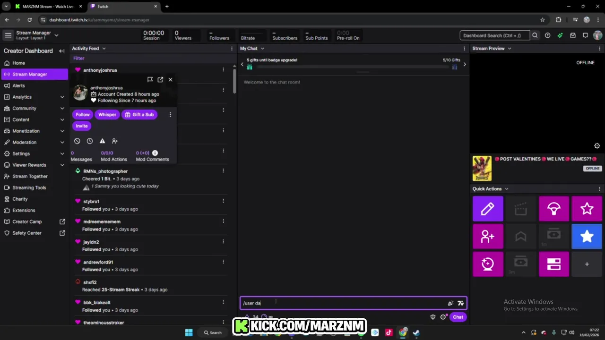Click the Filter link in Activity Feed
605x340 pixels.
pyautogui.click(x=78, y=58)
